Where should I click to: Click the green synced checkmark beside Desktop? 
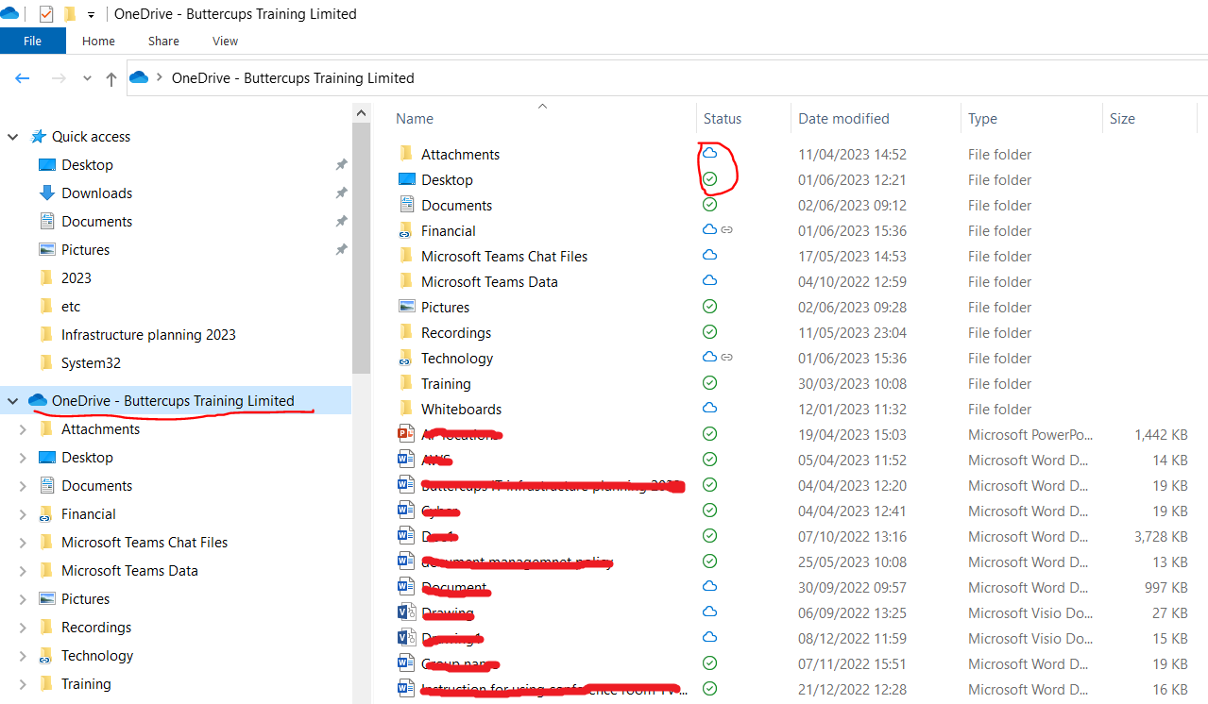click(709, 179)
